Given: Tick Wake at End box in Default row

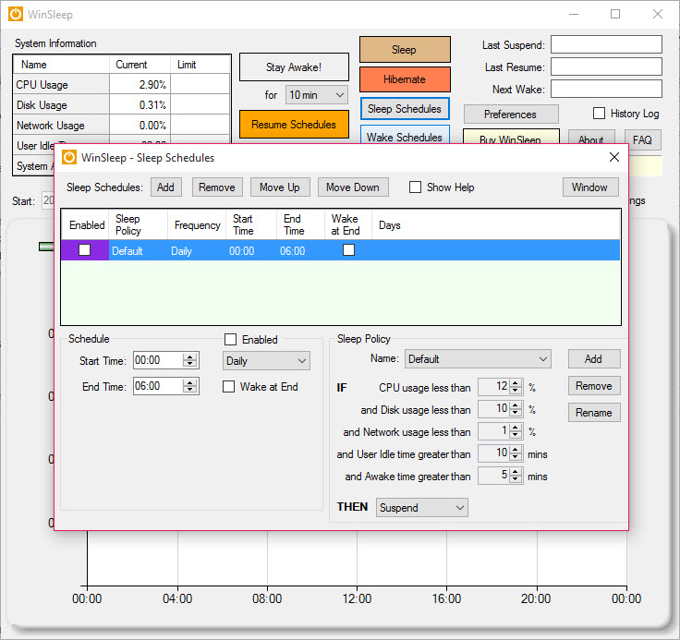Looking at the screenshot, I should [348, 249].
